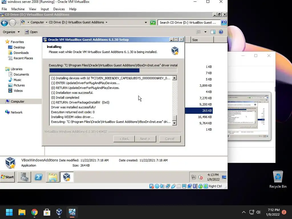Click the Computer breadcrumb in address bar
The width and height of the screenshot is (292, 219).
tap(37, 22)
